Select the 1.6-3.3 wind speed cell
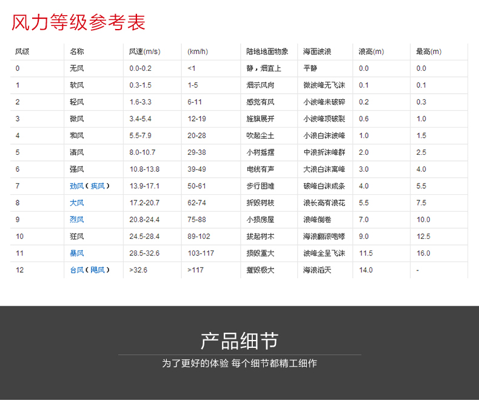The height and width of the screenshot is (415, 479). (x=140, y=102)
